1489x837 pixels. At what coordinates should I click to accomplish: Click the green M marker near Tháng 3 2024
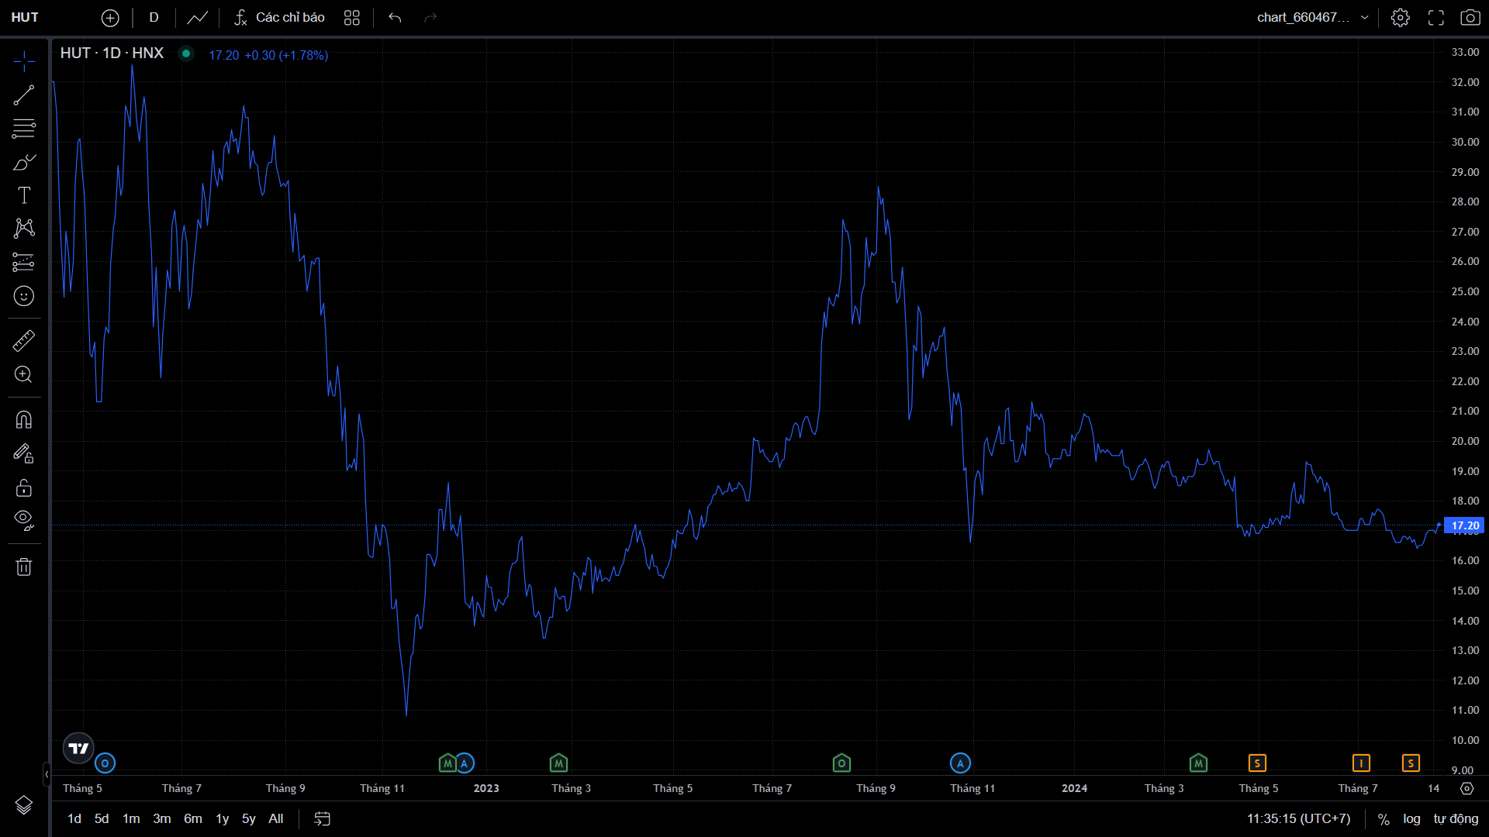[x=1199, y=763]
